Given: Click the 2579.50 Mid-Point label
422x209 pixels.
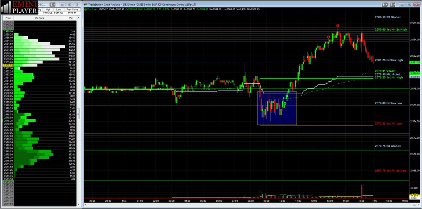Looking at the screenshot, I should coord(388,74).
